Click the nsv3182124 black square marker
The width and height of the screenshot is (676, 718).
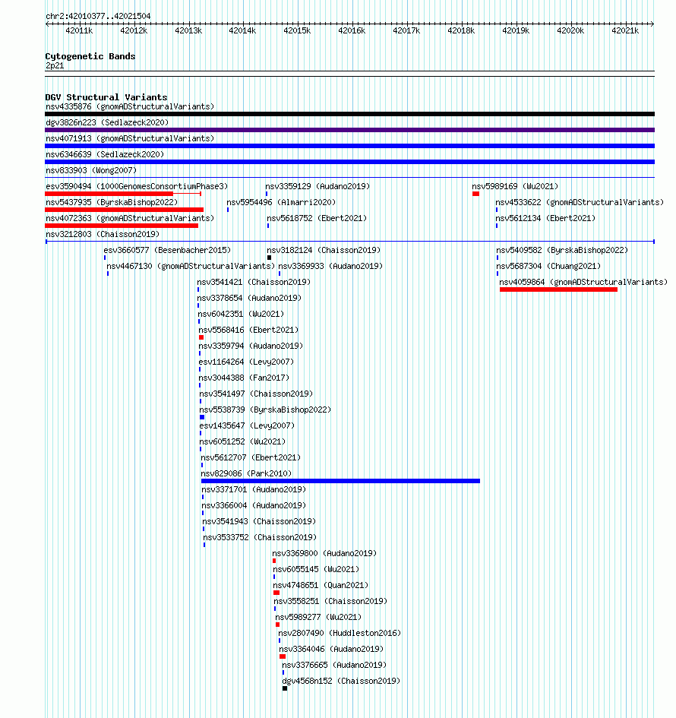pos(269,258)
